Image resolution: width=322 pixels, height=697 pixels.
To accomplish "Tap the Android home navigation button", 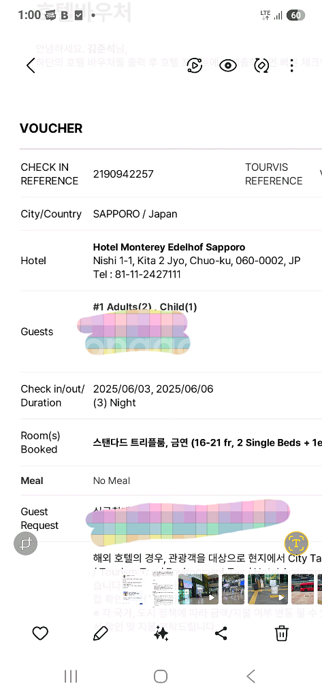I will pos(161,676).
